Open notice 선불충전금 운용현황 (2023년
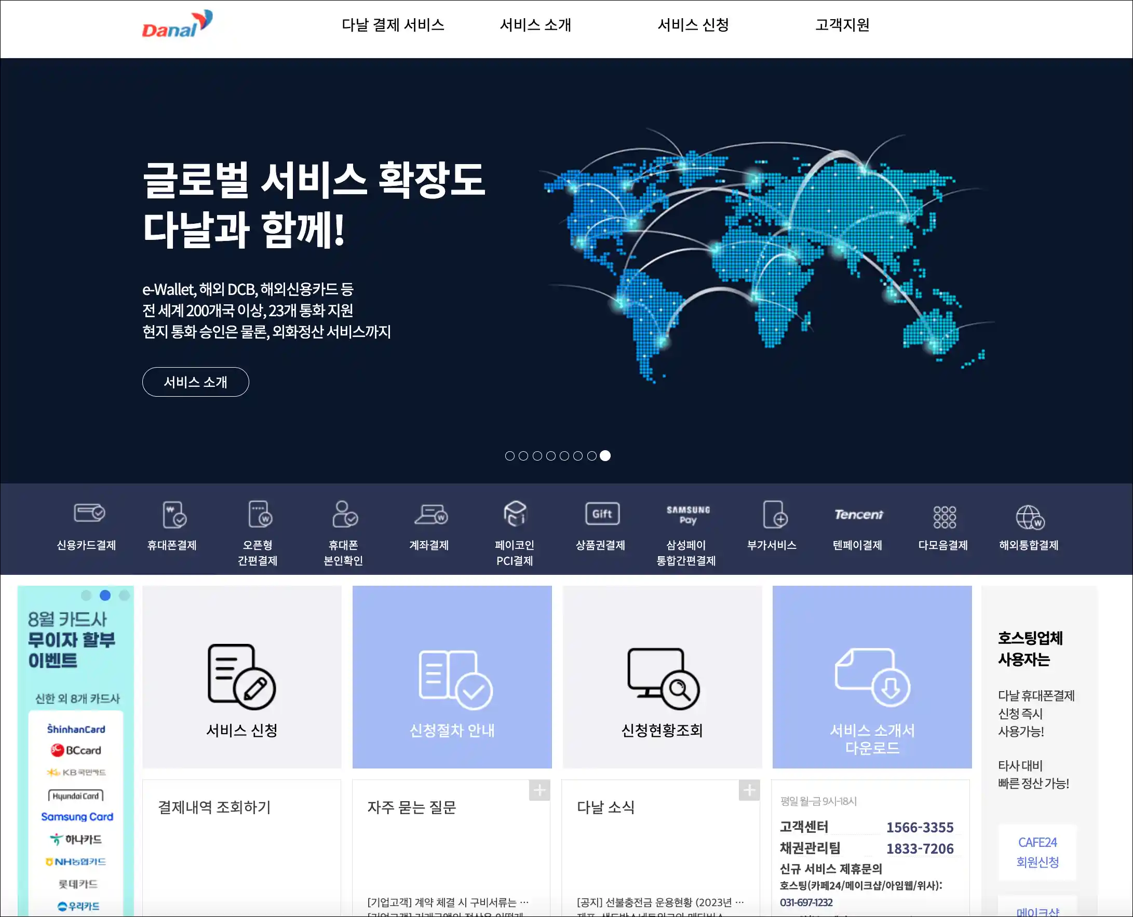 [660, 901]
